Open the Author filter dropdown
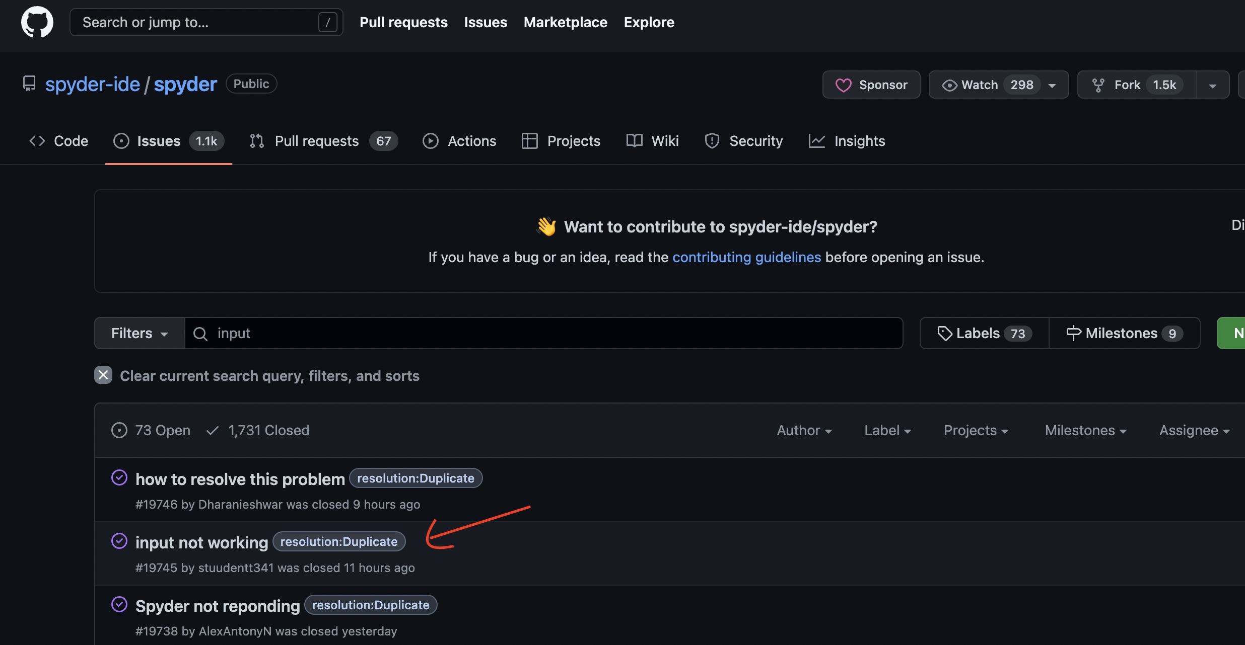The image size is (1245, 645). [804, 430]
